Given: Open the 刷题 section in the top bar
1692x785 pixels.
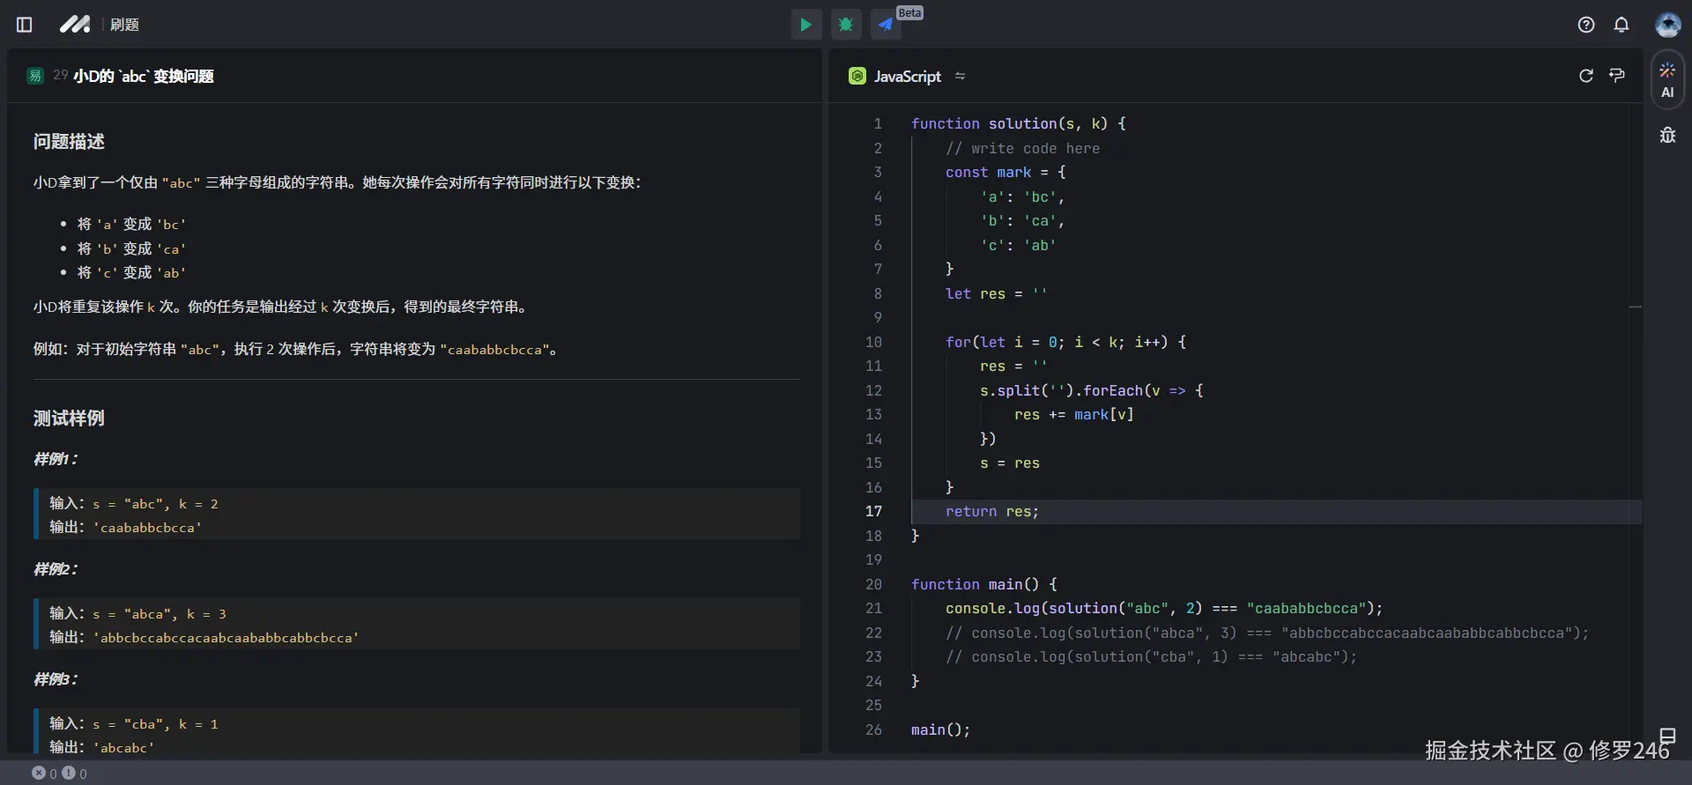Looking at the screenshot, I should point(124,25).
